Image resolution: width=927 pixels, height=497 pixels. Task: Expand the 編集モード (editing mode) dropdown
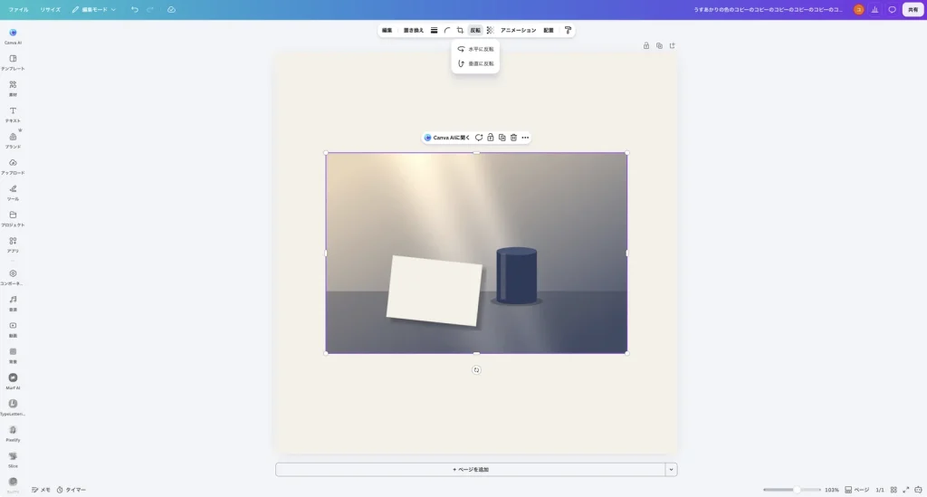[x=94, y=9]
